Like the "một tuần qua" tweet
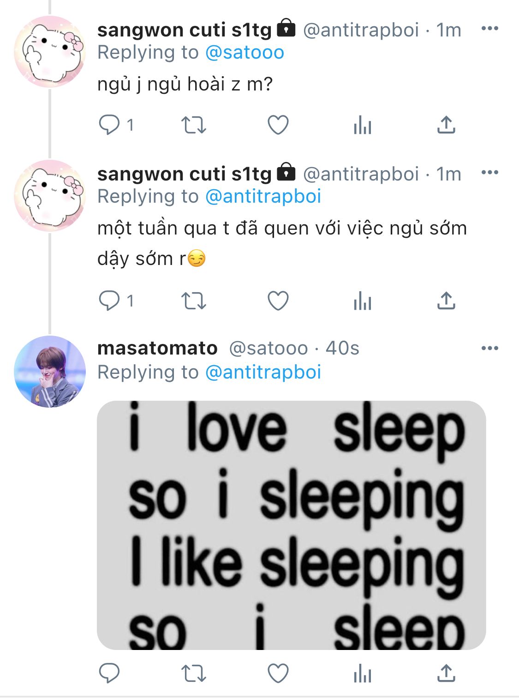Image resolution: width=519 pixels, height=698 pixels. tap(278, 301)
